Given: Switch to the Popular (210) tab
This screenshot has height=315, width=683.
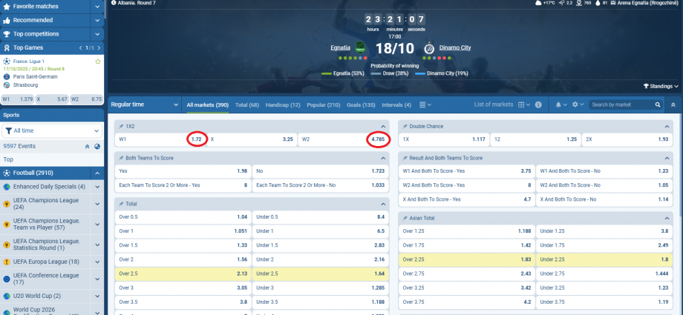Looking at the screenshot, I should 323,105.
